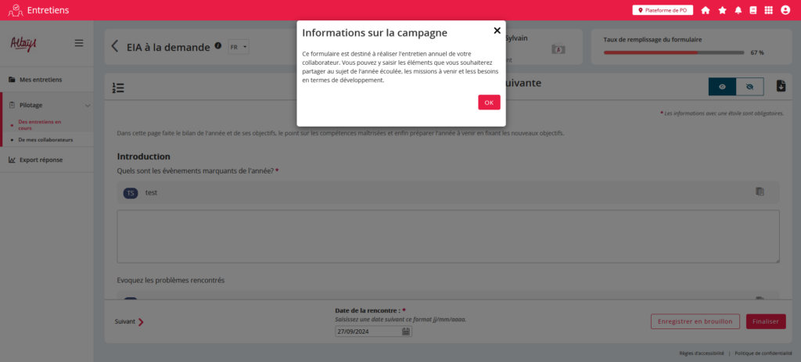Open Export réponse in the sidebar
Image resolution: width=801 pixels, height=362 pixels.
41,160
